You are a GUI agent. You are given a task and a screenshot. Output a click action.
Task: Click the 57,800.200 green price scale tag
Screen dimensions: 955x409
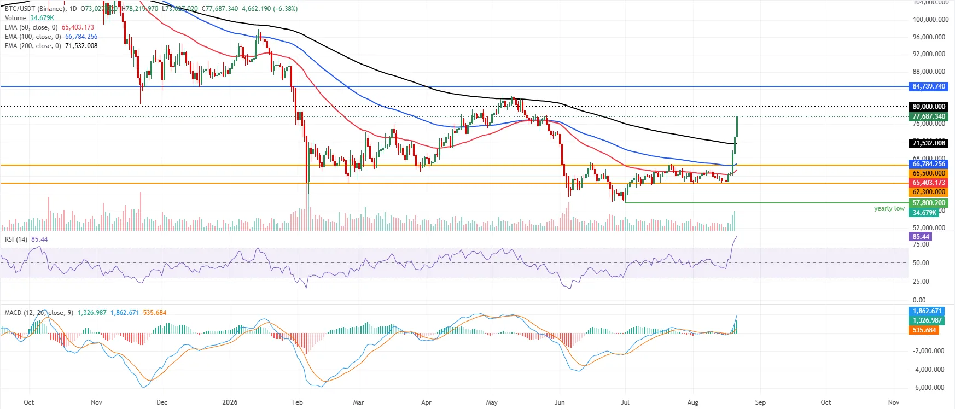tap(929, 203)
